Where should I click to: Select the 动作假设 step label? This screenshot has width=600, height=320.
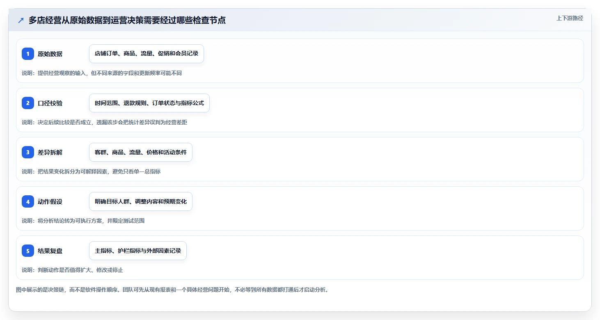tap(50, 201)
